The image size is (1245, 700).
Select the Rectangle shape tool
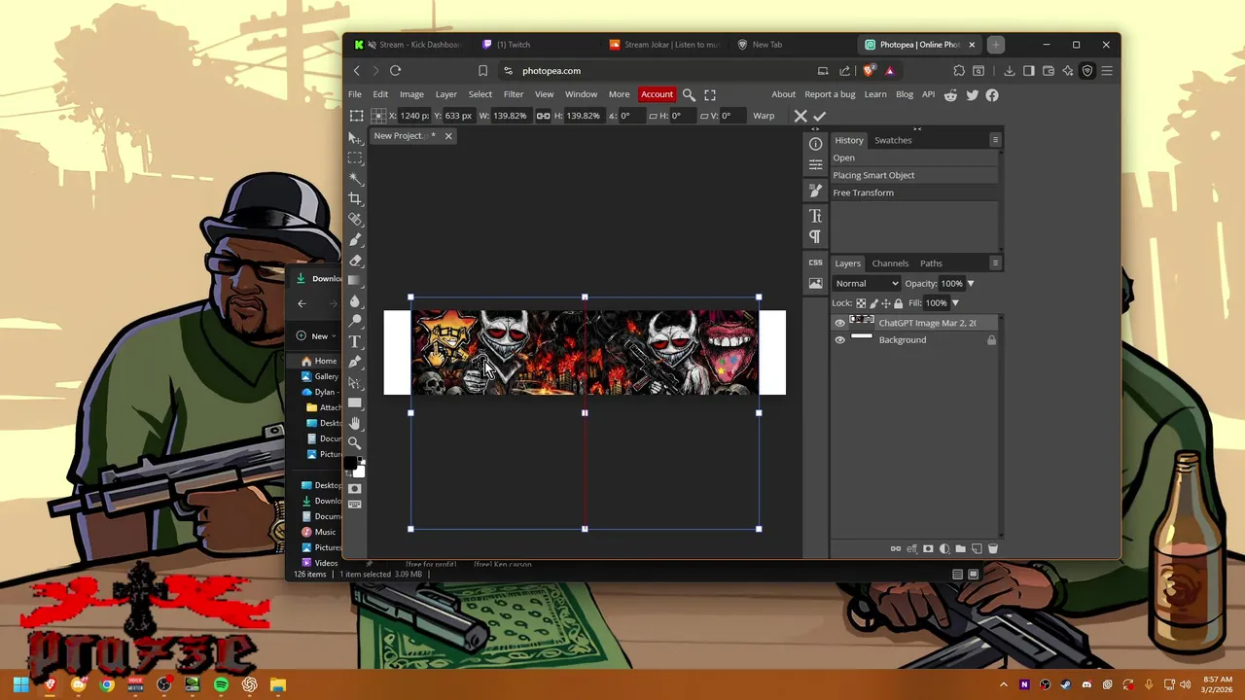pos(355,402)
